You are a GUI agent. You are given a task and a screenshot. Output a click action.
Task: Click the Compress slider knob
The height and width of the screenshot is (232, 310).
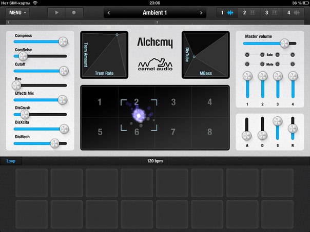[x=63, y=41]
